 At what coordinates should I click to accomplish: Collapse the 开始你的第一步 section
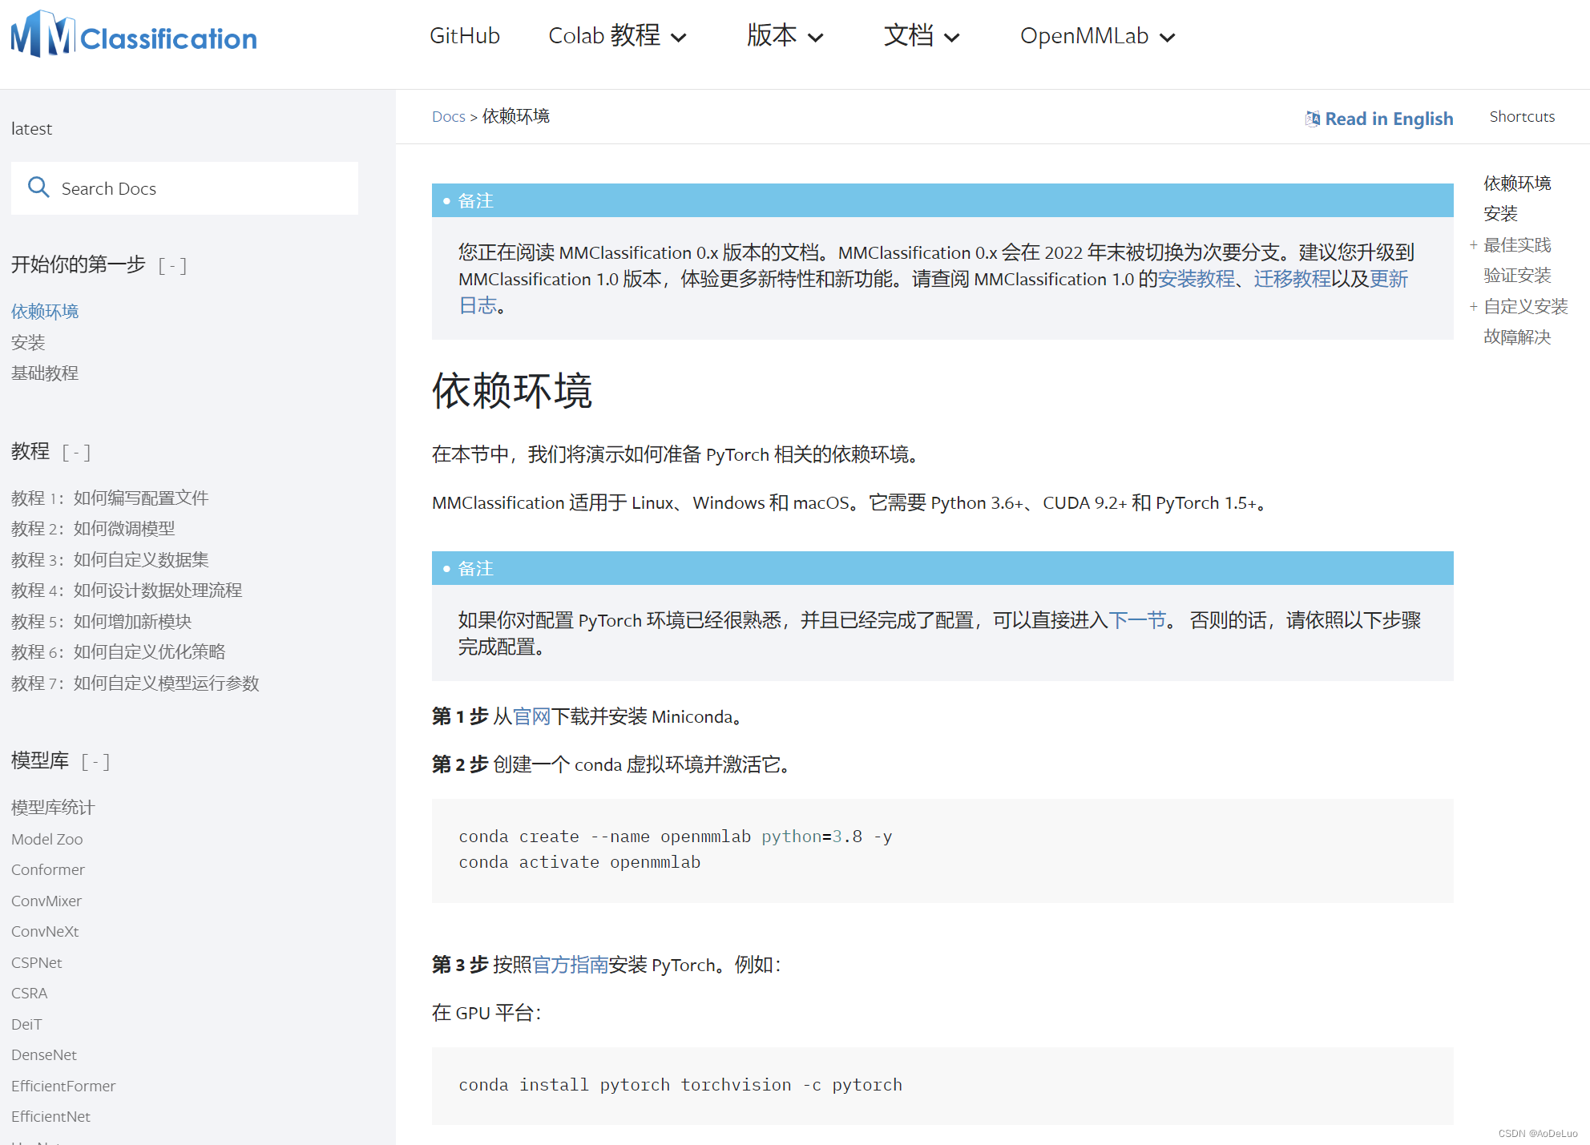point(172,265)
